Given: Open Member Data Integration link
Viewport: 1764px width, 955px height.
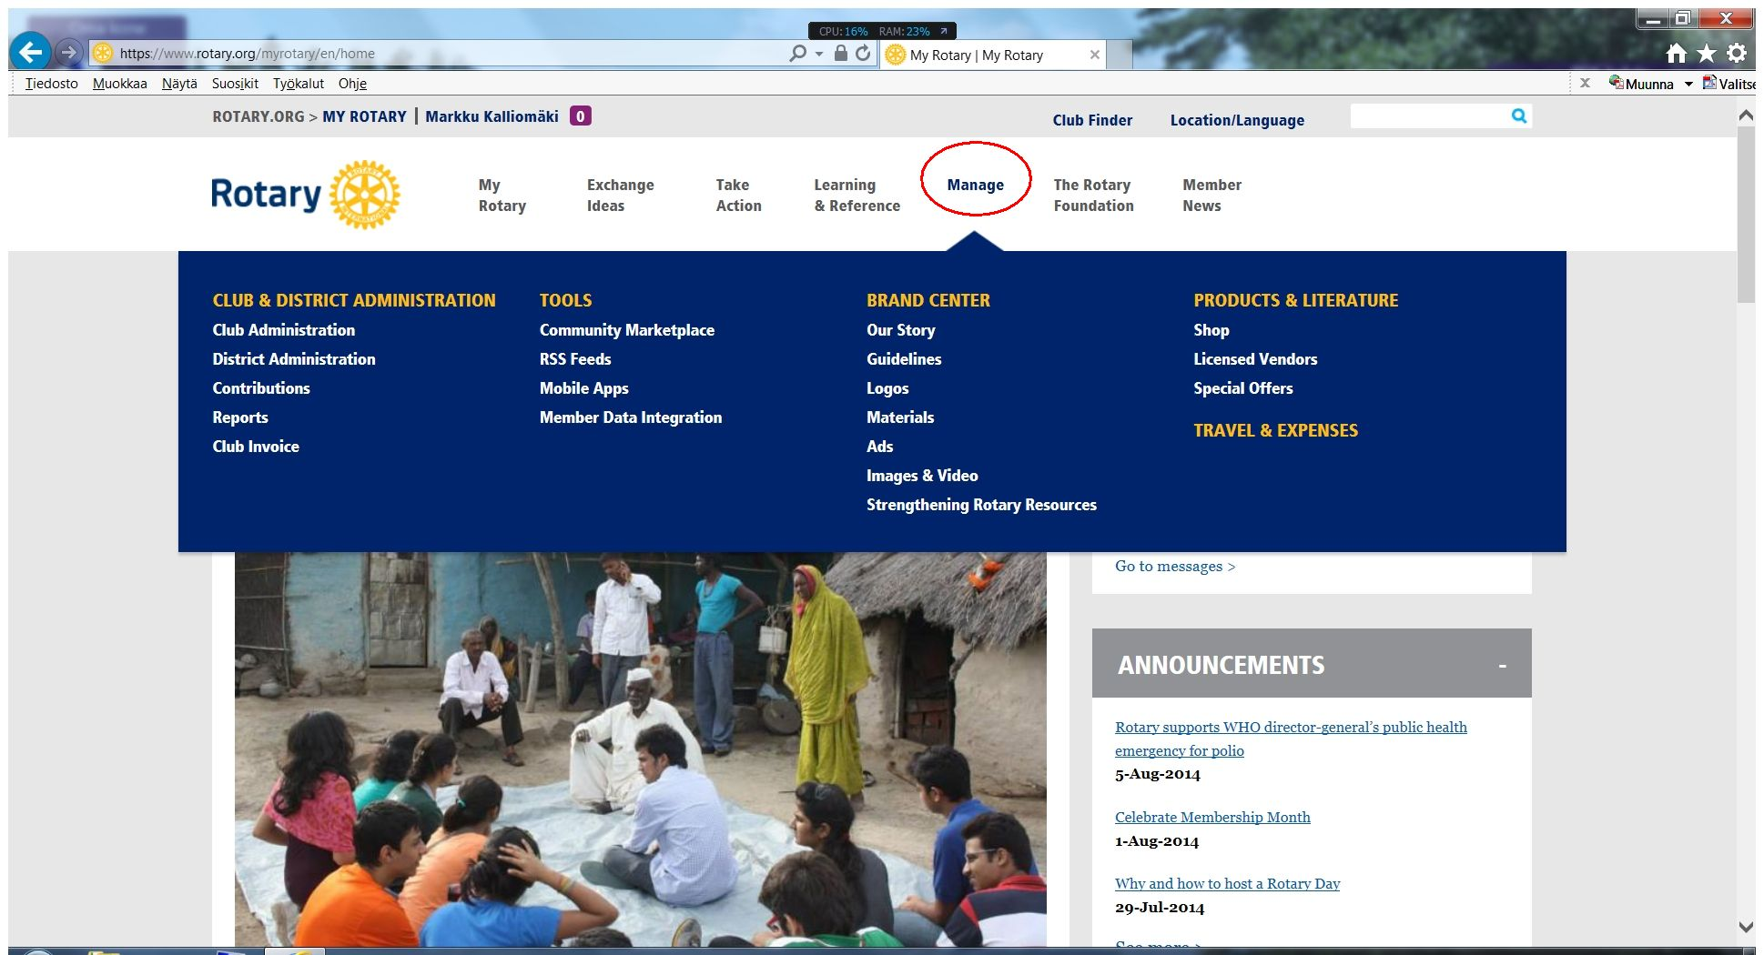Looking at the screenshot, I should coord(631,417).
